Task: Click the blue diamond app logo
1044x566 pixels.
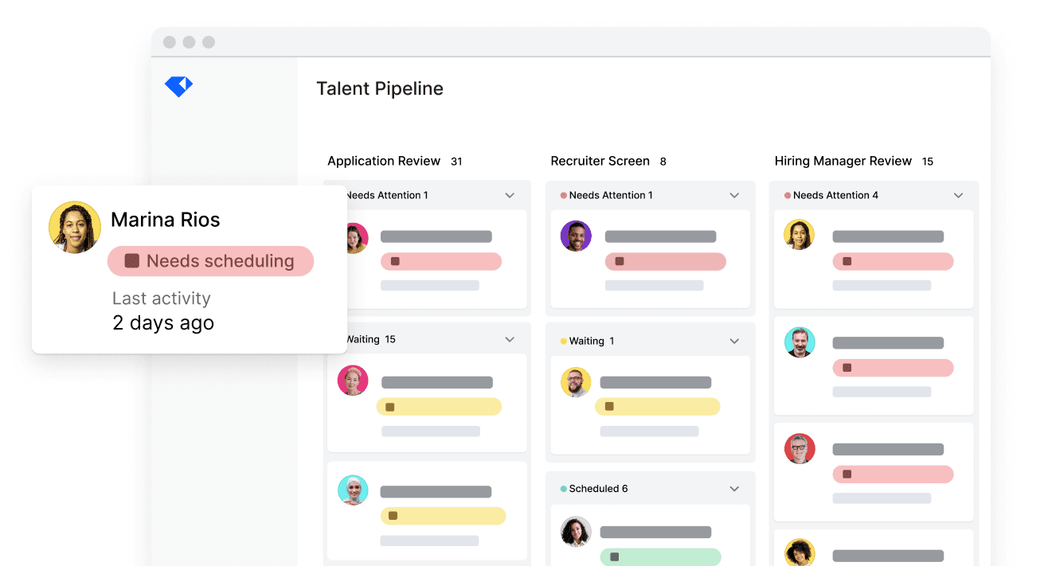Action: tap(178, 86)
